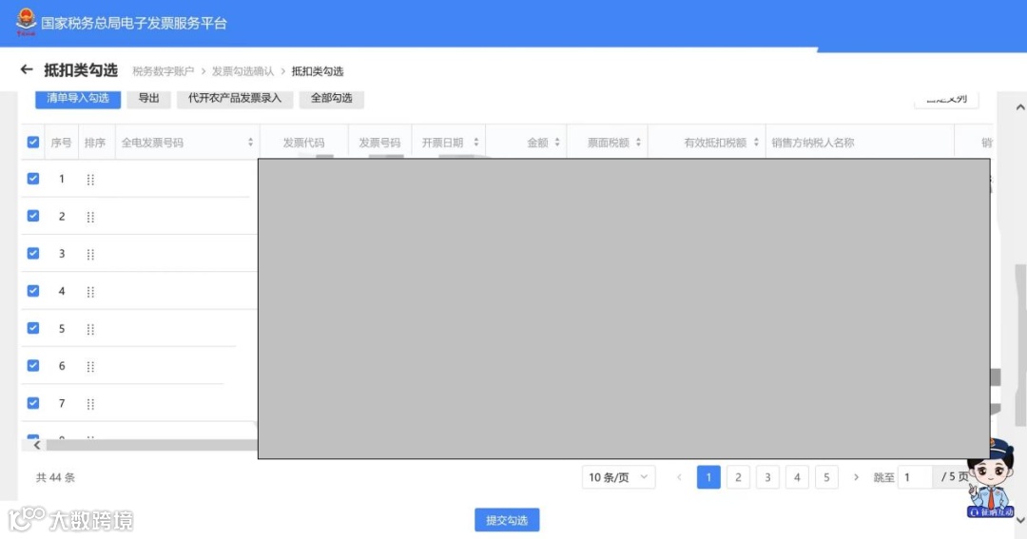Click the back arrow beside 抵扣类勾选

pos(27,69)
